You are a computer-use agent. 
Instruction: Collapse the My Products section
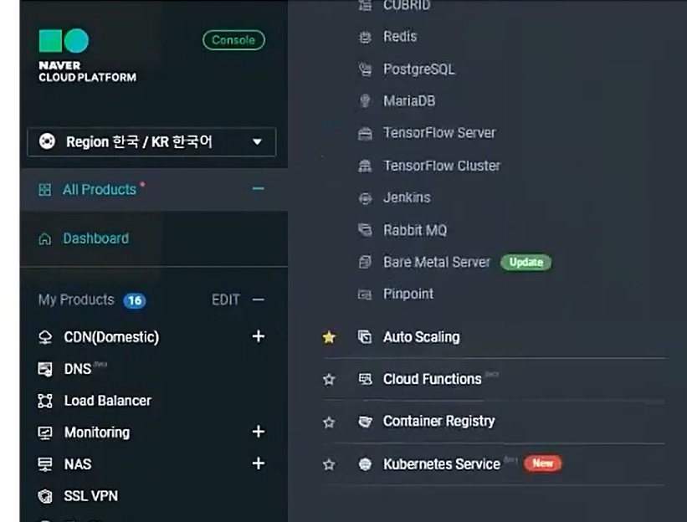coord(259,300)
